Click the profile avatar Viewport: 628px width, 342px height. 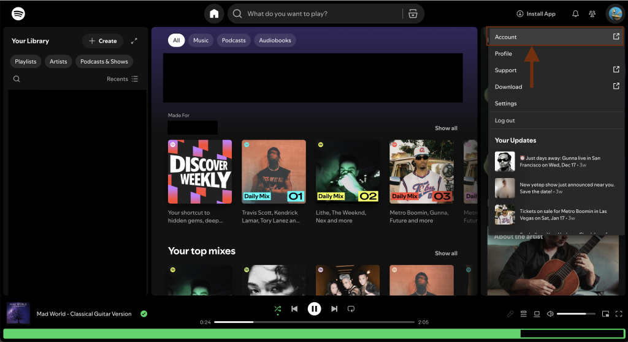pyautogui.click(x=615, y=13)
